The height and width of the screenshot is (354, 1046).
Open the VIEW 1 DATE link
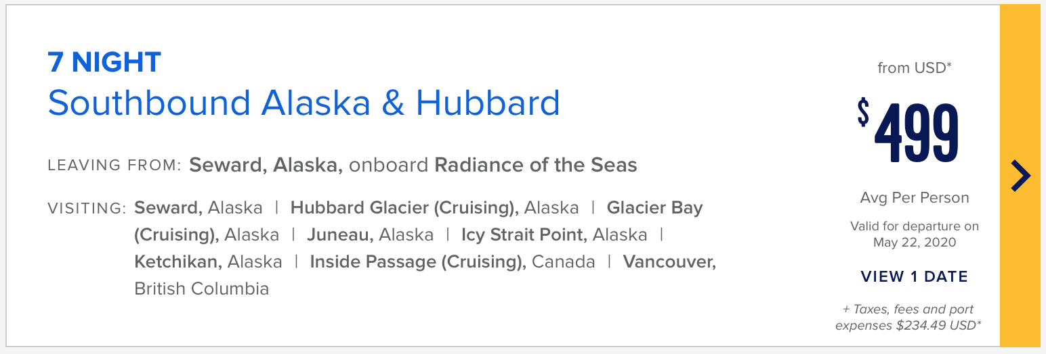(x=914, y=276)
